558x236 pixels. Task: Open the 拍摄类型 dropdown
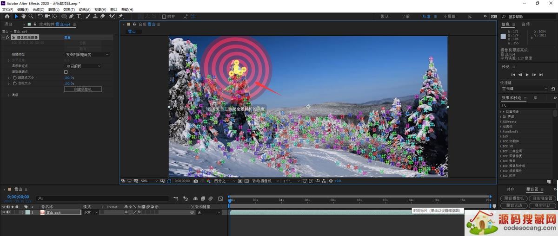87,55
